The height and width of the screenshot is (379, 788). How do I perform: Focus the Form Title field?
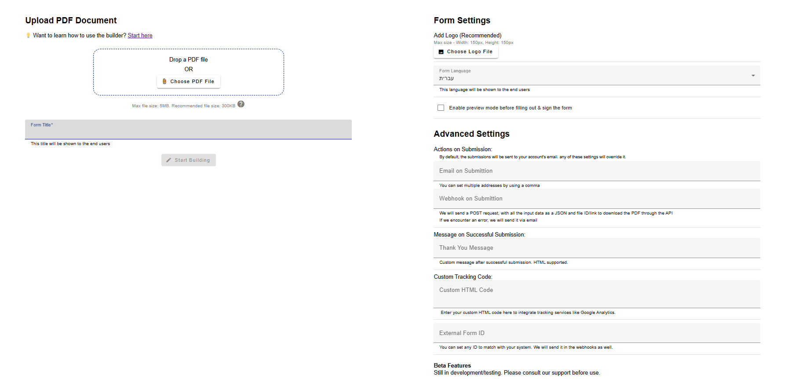click(188, 131)
